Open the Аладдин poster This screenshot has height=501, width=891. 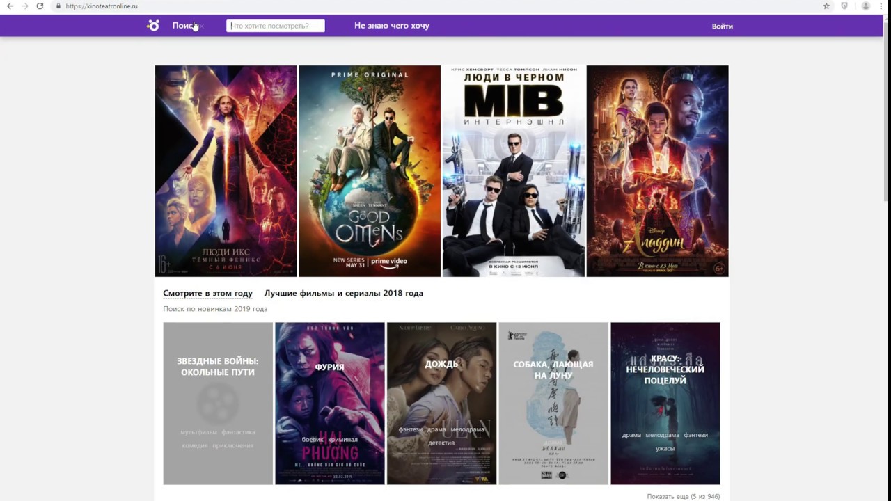(x=657, y=171)
